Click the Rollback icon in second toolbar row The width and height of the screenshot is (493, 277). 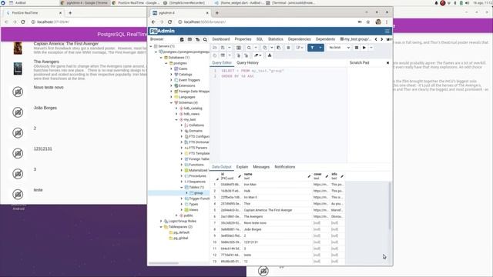pos(246,55)
